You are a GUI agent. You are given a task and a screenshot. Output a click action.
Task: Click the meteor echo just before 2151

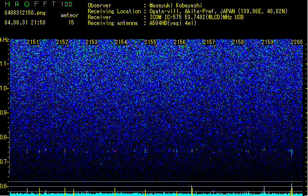coord(27,150)
